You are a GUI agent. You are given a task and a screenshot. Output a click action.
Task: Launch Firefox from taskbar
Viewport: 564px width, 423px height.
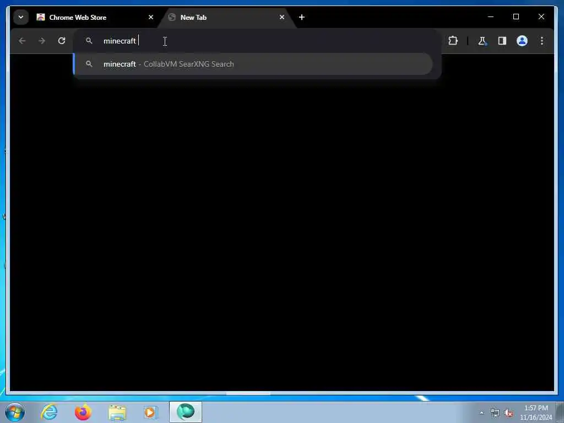(x=83, y=412)
